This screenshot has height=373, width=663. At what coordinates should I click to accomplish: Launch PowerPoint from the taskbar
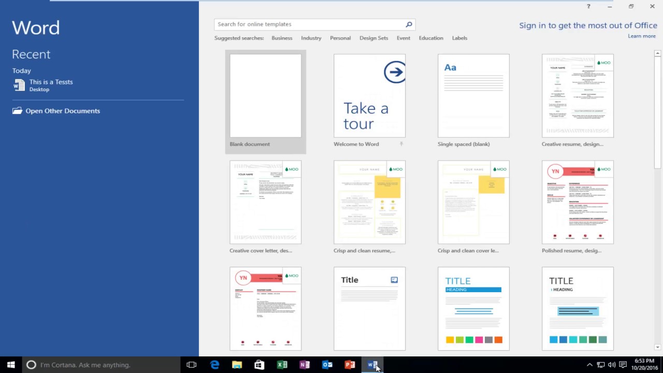350,365
